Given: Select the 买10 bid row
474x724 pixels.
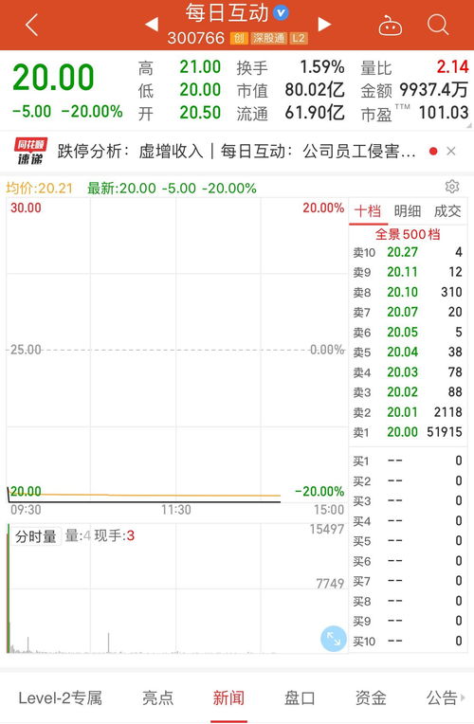Looking at the screenshot, I should click(407, 641).
